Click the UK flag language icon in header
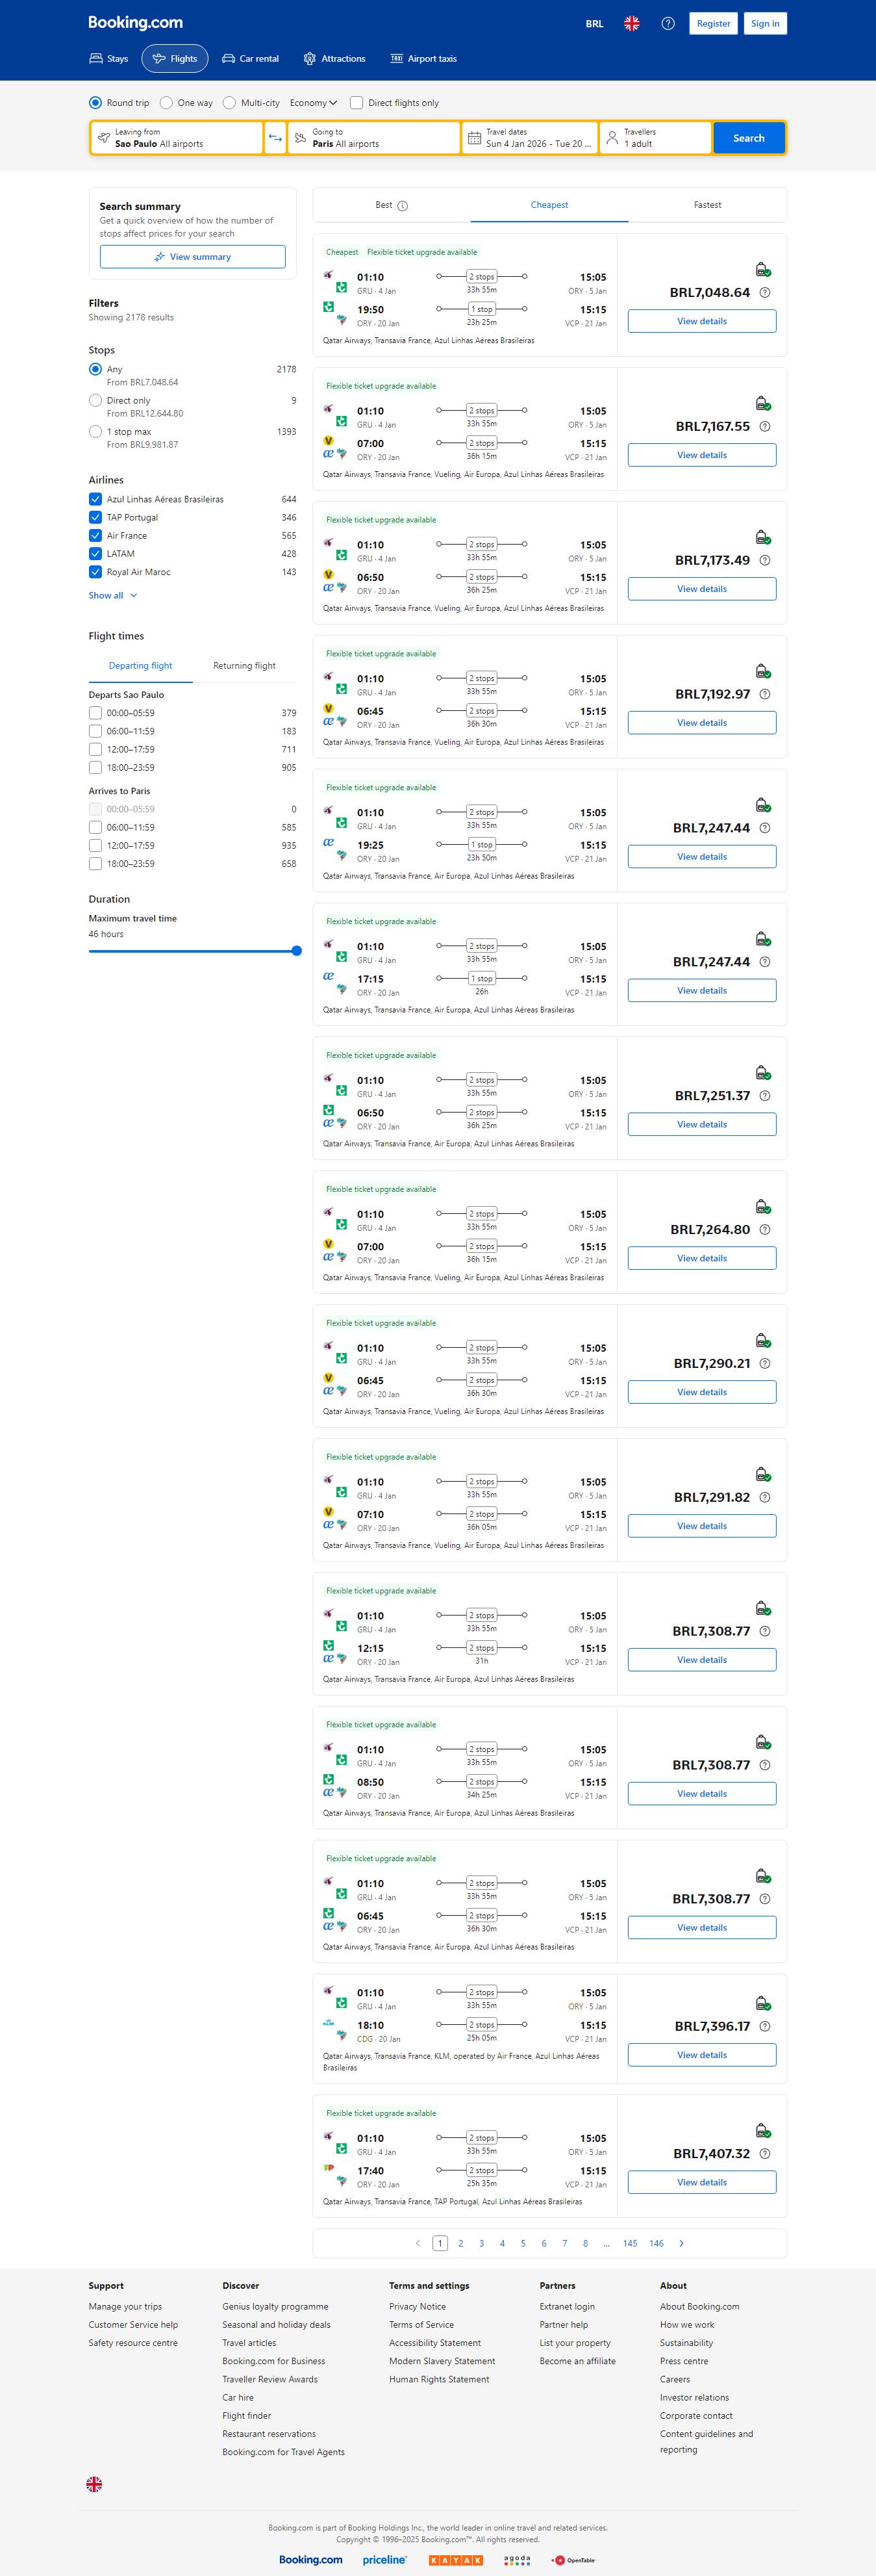The image size is (876, 2576). 631,24
